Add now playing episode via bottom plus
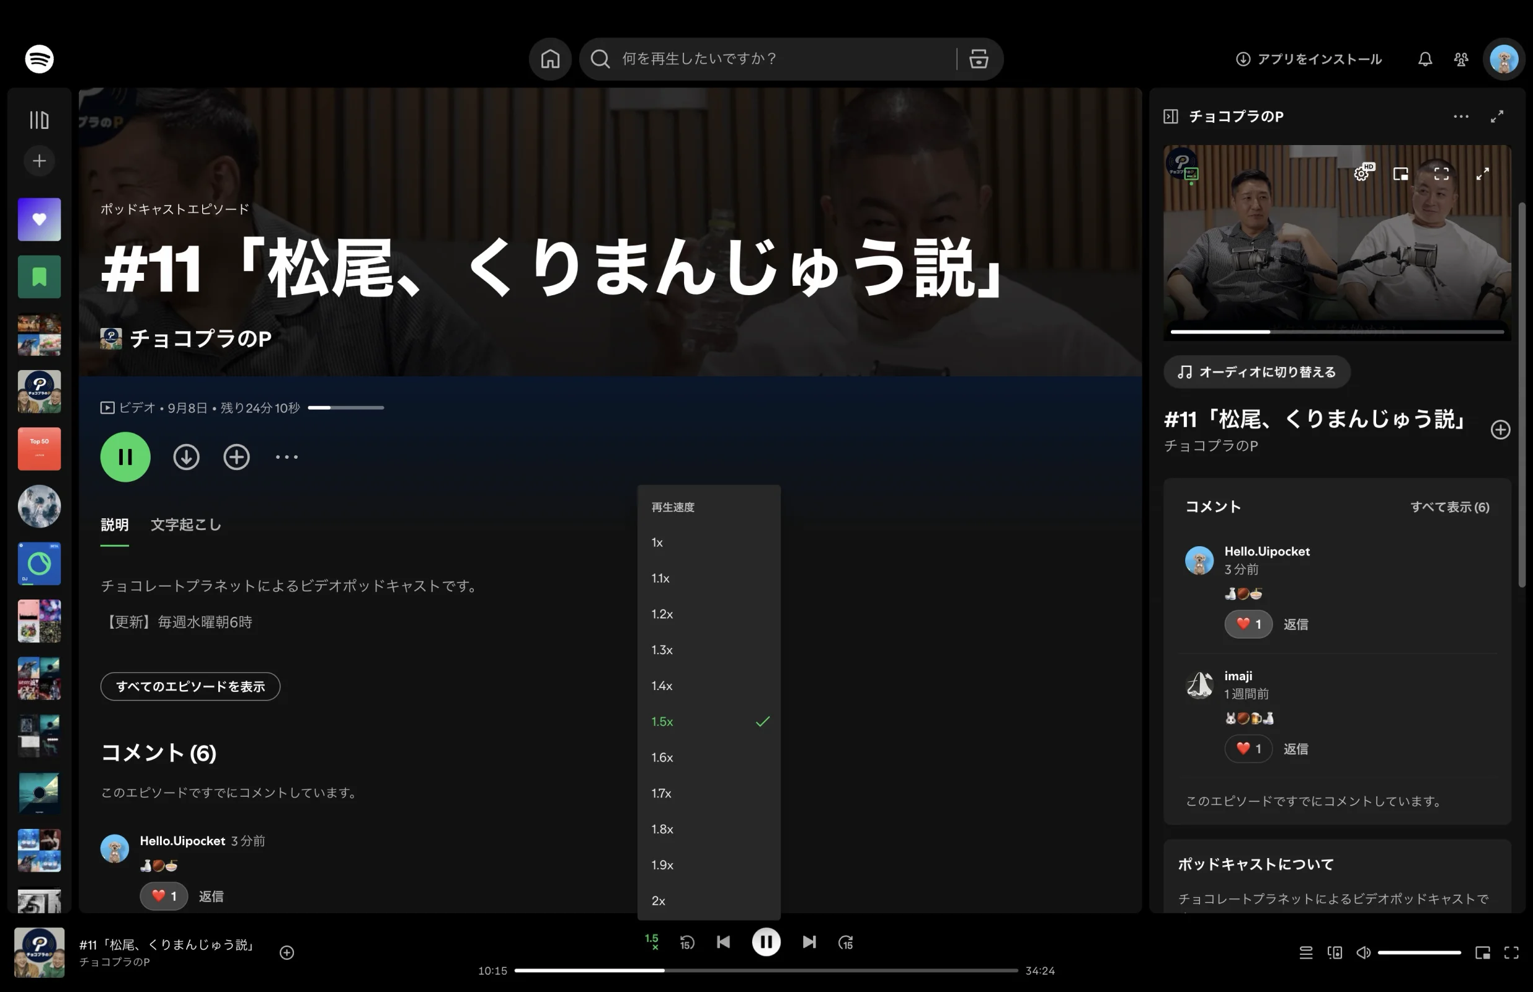 (x=287, y=952)
